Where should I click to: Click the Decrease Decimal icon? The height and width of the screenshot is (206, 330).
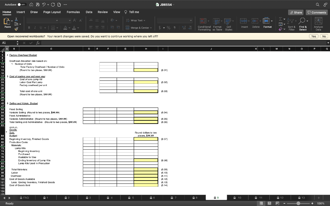[x=190, y=28]
